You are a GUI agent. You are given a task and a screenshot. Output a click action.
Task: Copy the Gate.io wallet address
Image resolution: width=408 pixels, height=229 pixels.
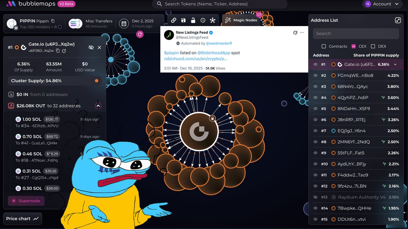click(x=58, y=51)
